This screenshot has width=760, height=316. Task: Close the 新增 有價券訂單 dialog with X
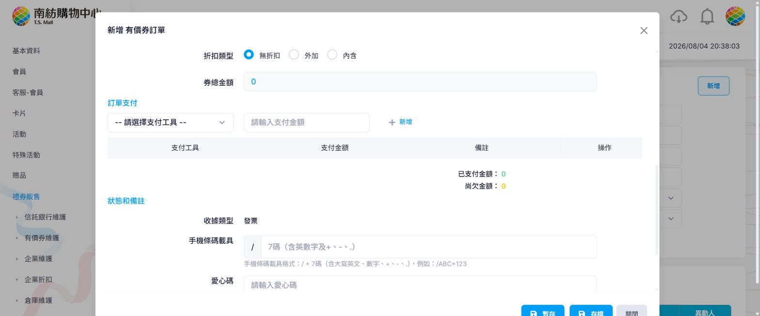click(x=644, y=31)
